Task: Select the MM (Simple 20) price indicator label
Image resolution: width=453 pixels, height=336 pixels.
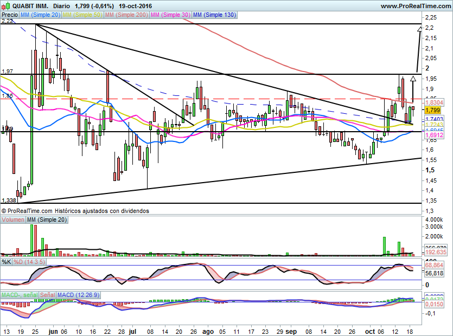Action: click(x=40, y=15)
